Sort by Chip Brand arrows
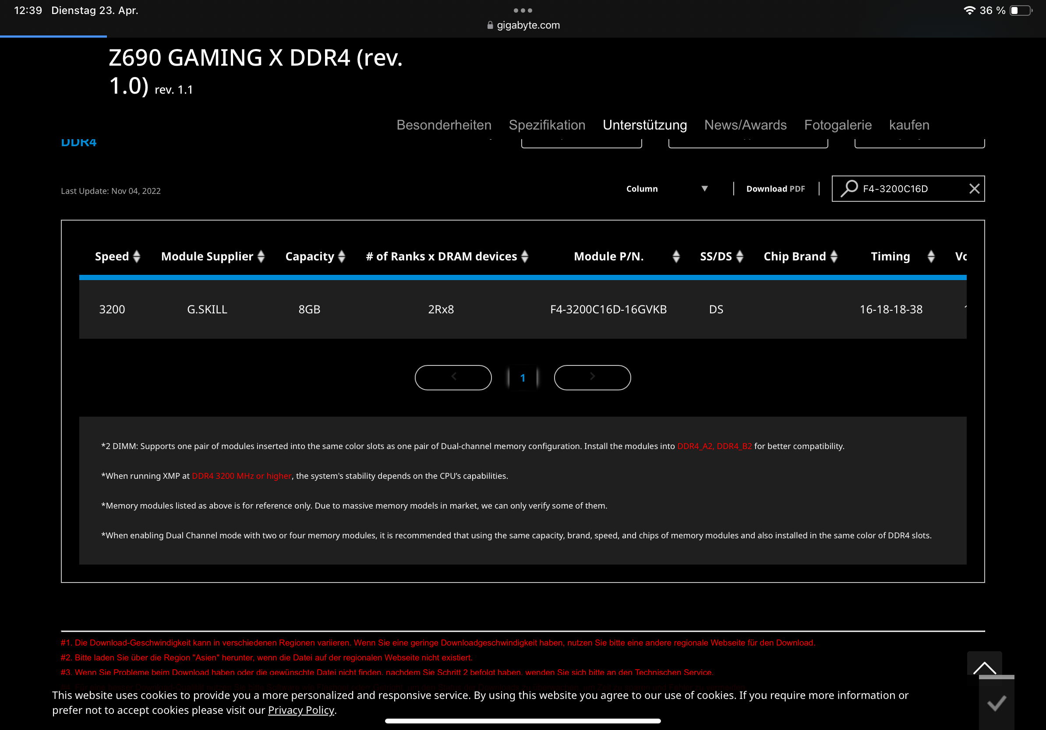 click(834, 256)
